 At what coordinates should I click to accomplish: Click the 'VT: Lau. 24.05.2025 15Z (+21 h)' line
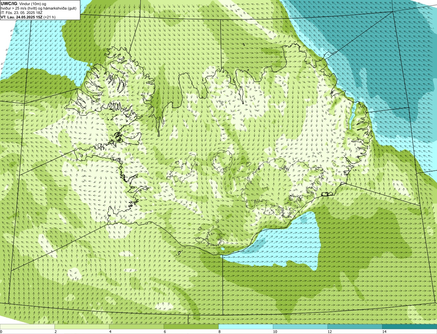[28, 17]
